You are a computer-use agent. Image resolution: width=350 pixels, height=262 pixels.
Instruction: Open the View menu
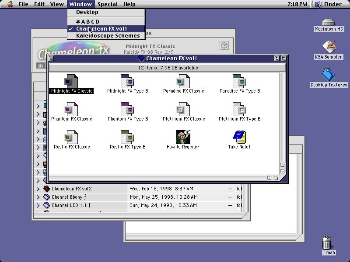tap(57, 4)
